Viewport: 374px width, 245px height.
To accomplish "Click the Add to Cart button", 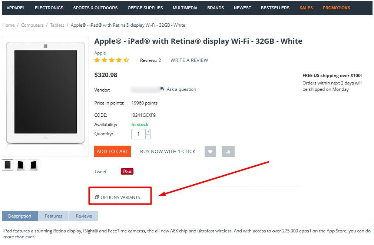I will (113, 152).
